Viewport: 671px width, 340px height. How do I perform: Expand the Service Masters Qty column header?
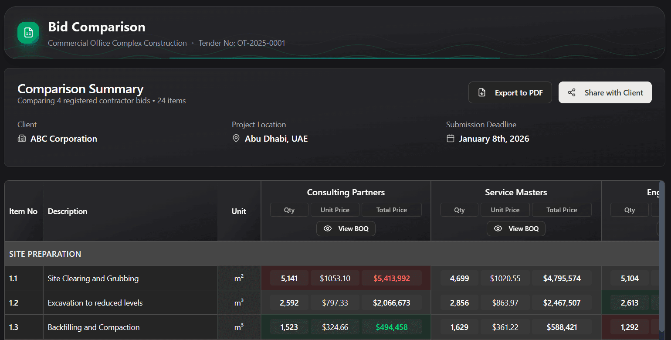pos(459,210)
